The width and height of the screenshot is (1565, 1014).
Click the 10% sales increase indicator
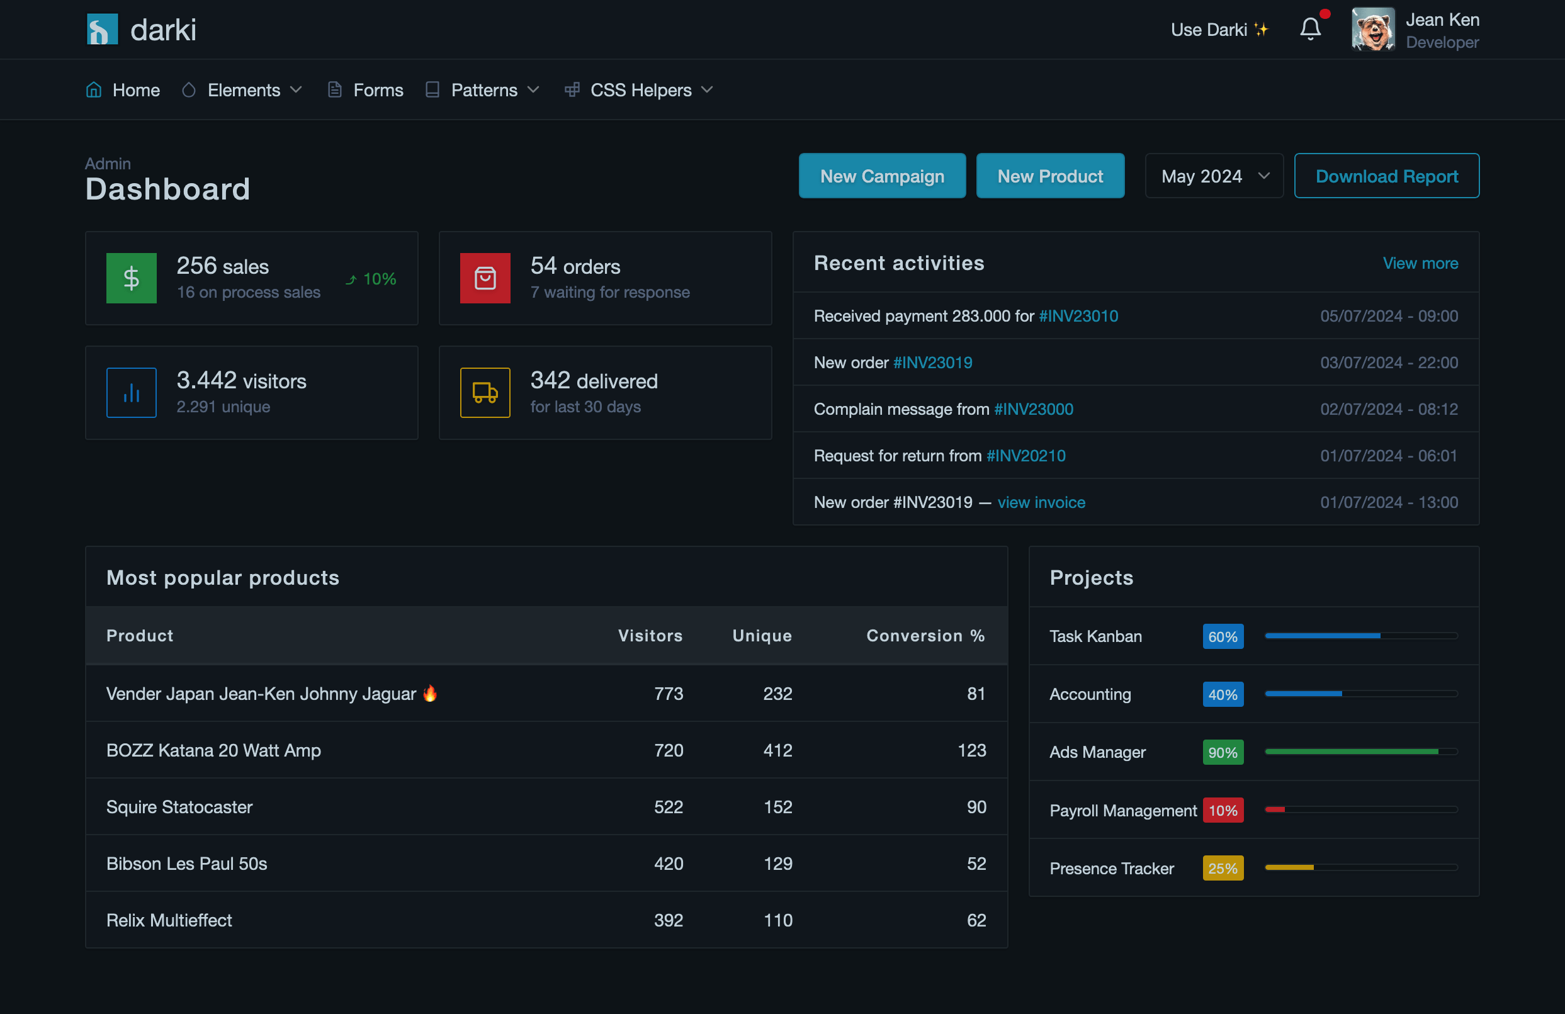[x=371, y=279]
